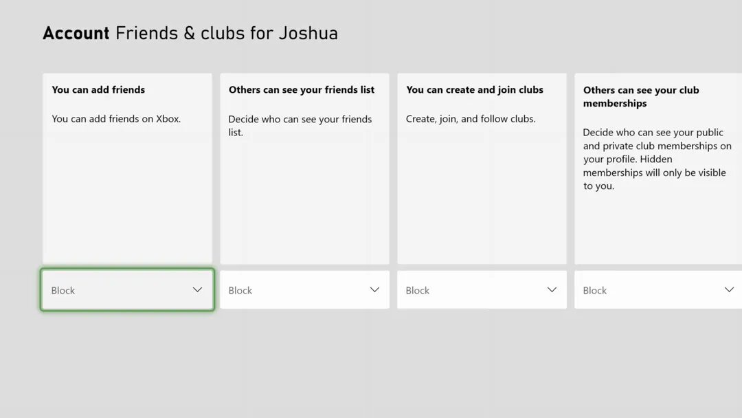This screenshot has height=418, width=742.
Task: Click chevron arrow on club memberships dropdown
Action: click(729, 290)
